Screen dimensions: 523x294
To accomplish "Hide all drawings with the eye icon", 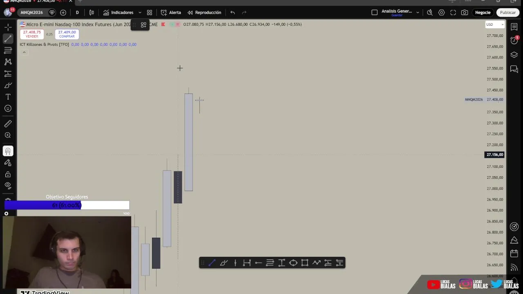I will pyautogui.click(x=8, y=185).
